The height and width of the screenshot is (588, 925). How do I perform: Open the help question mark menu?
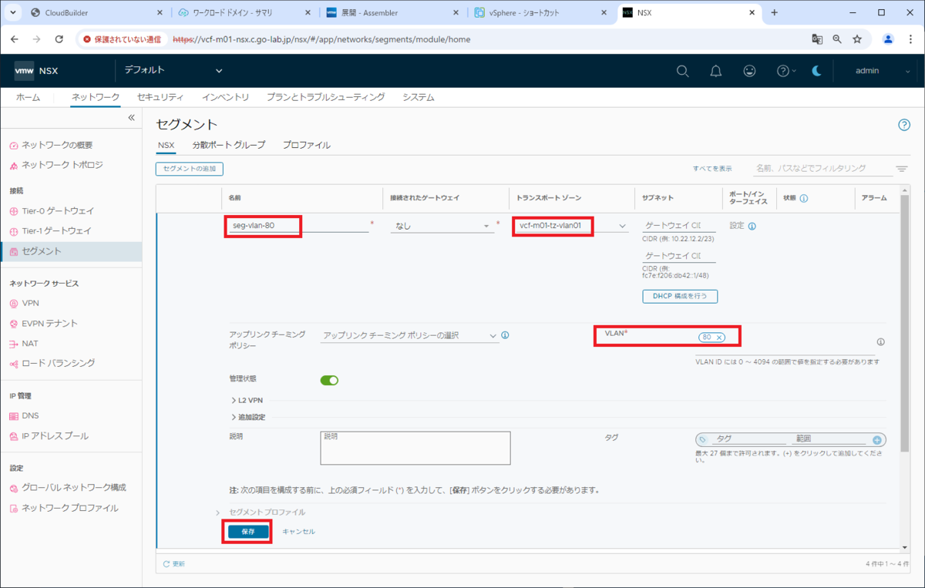click(x=786, y=71)
